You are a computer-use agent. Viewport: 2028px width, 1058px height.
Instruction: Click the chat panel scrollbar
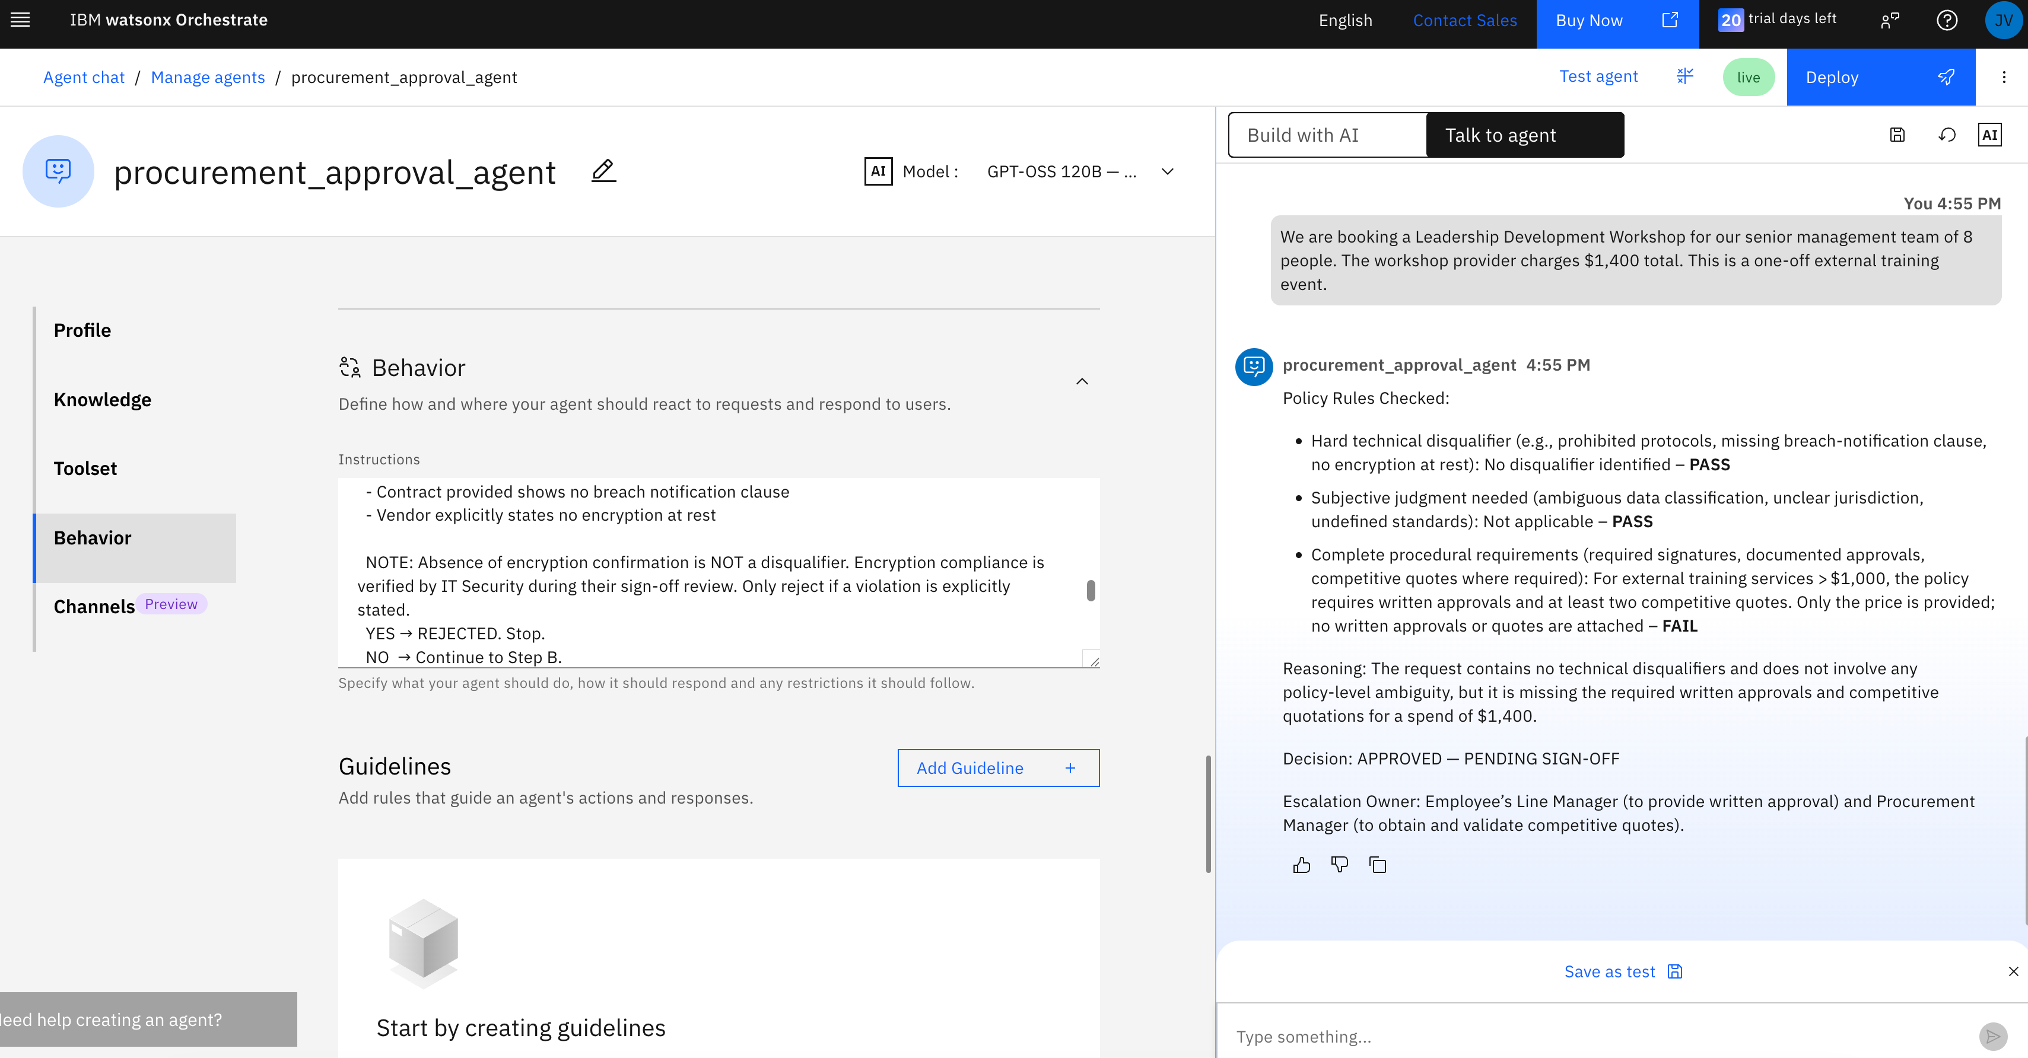coord(2025,830)
